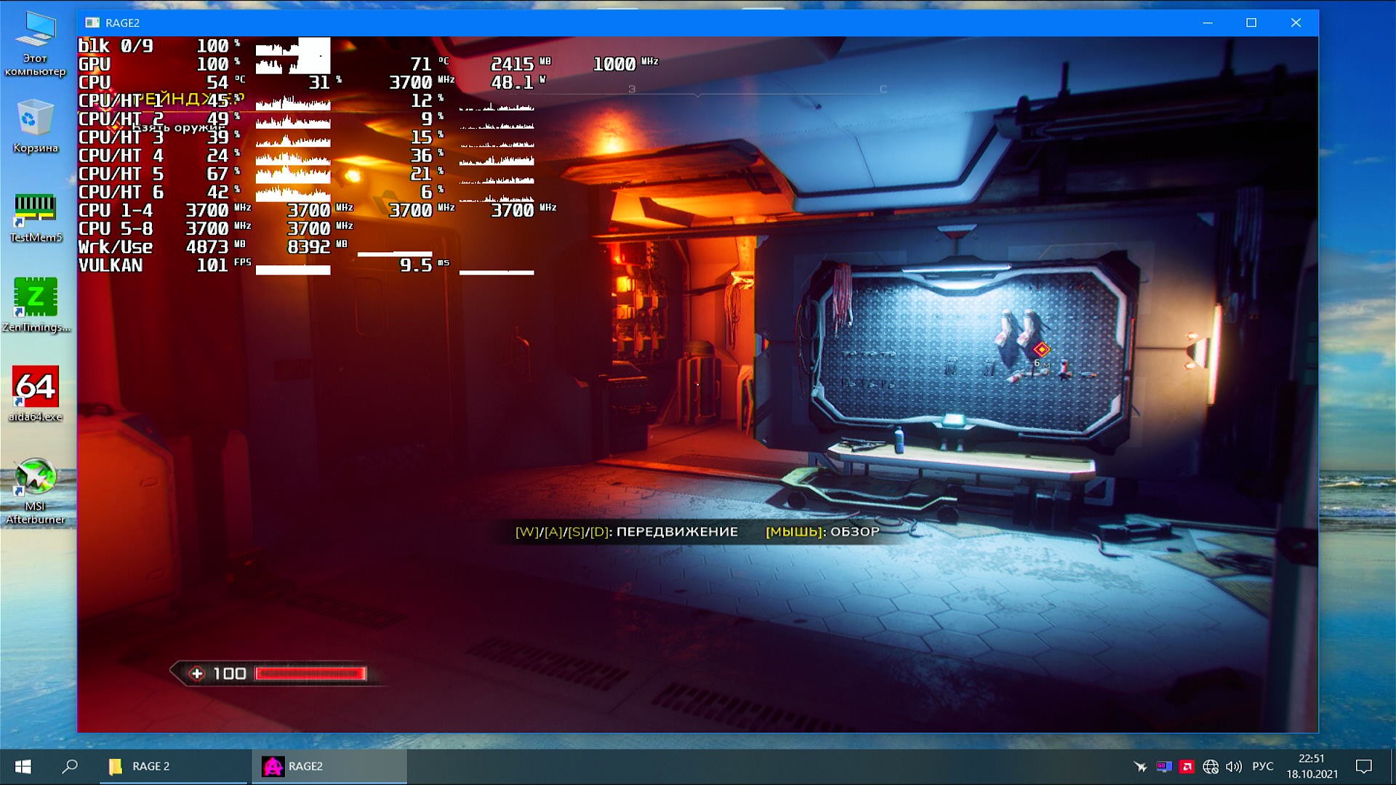Launch the MSI Afterburner desktop shortcut
Viewport: 1396px width, 785px height.
point(35,478)
